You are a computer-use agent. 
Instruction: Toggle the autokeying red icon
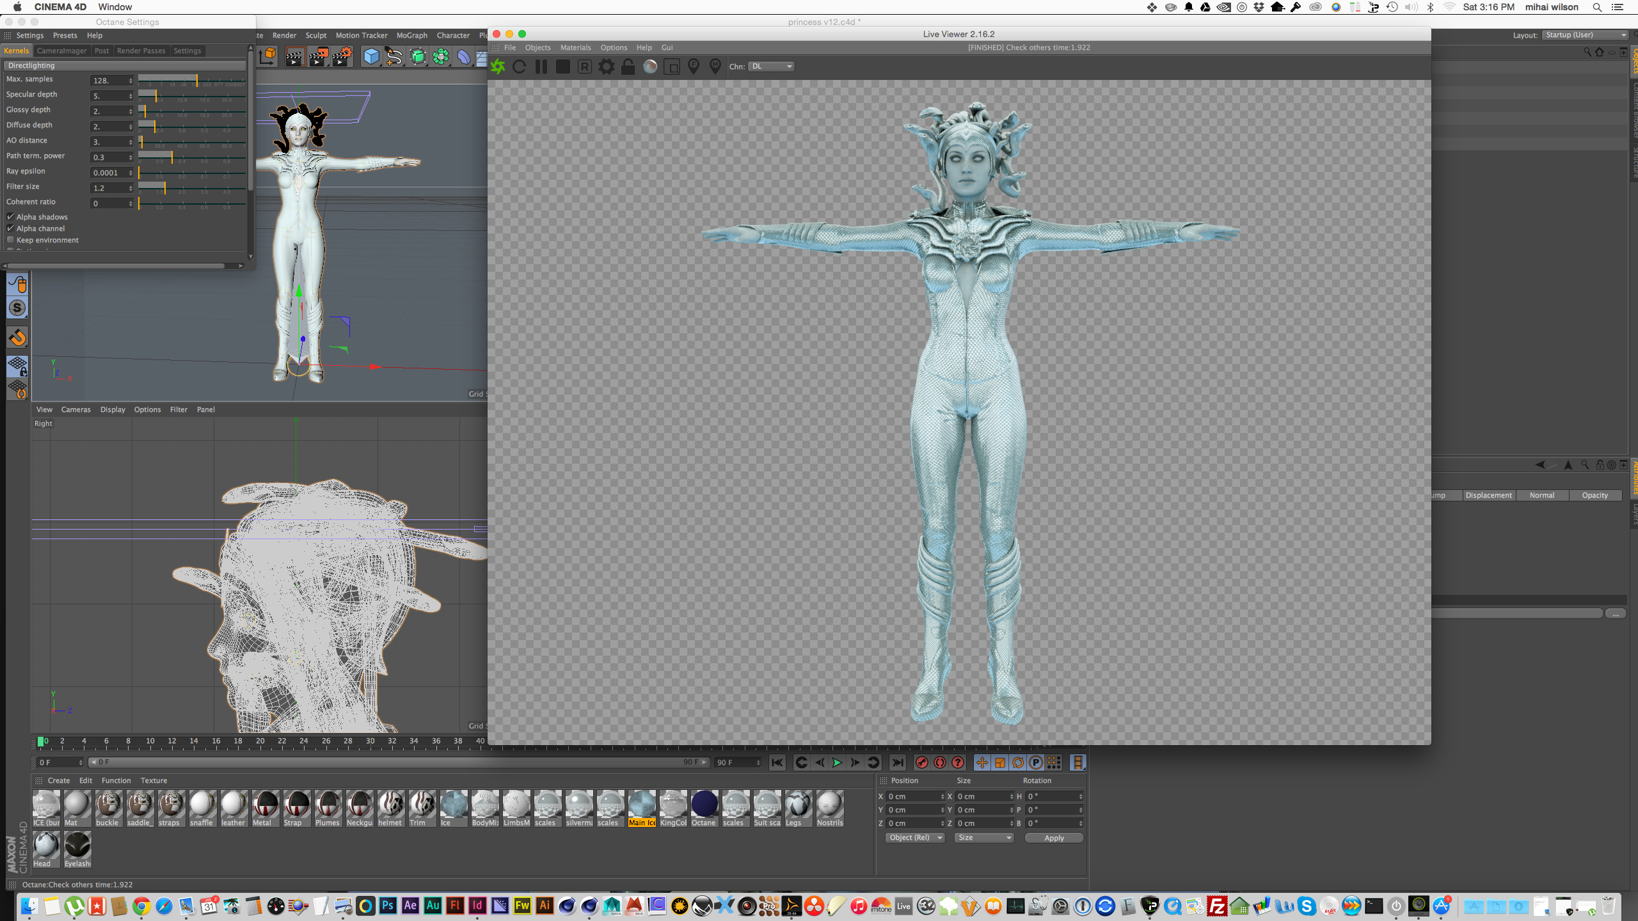[x=940, y=762]
